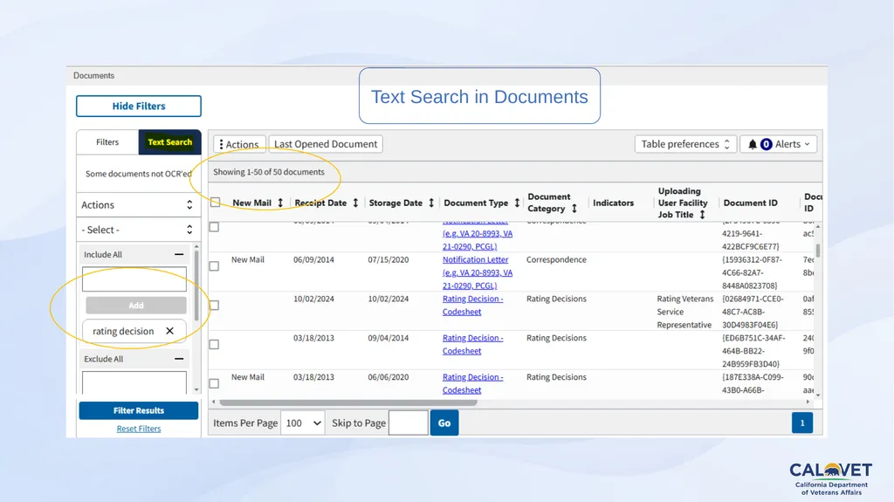Open the Text Search tab
The image size is (894, 502).
[170, 142]
